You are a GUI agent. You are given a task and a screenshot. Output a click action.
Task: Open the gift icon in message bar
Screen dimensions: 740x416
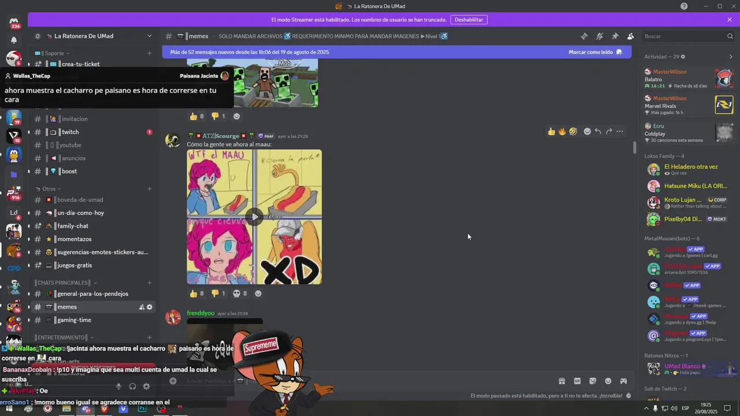click(x=561, y=381)
